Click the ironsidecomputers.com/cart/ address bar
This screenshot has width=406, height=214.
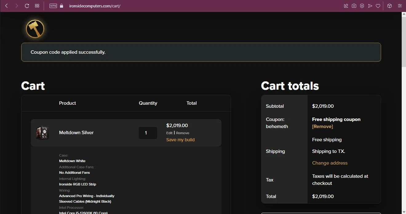tap(95, 6)
